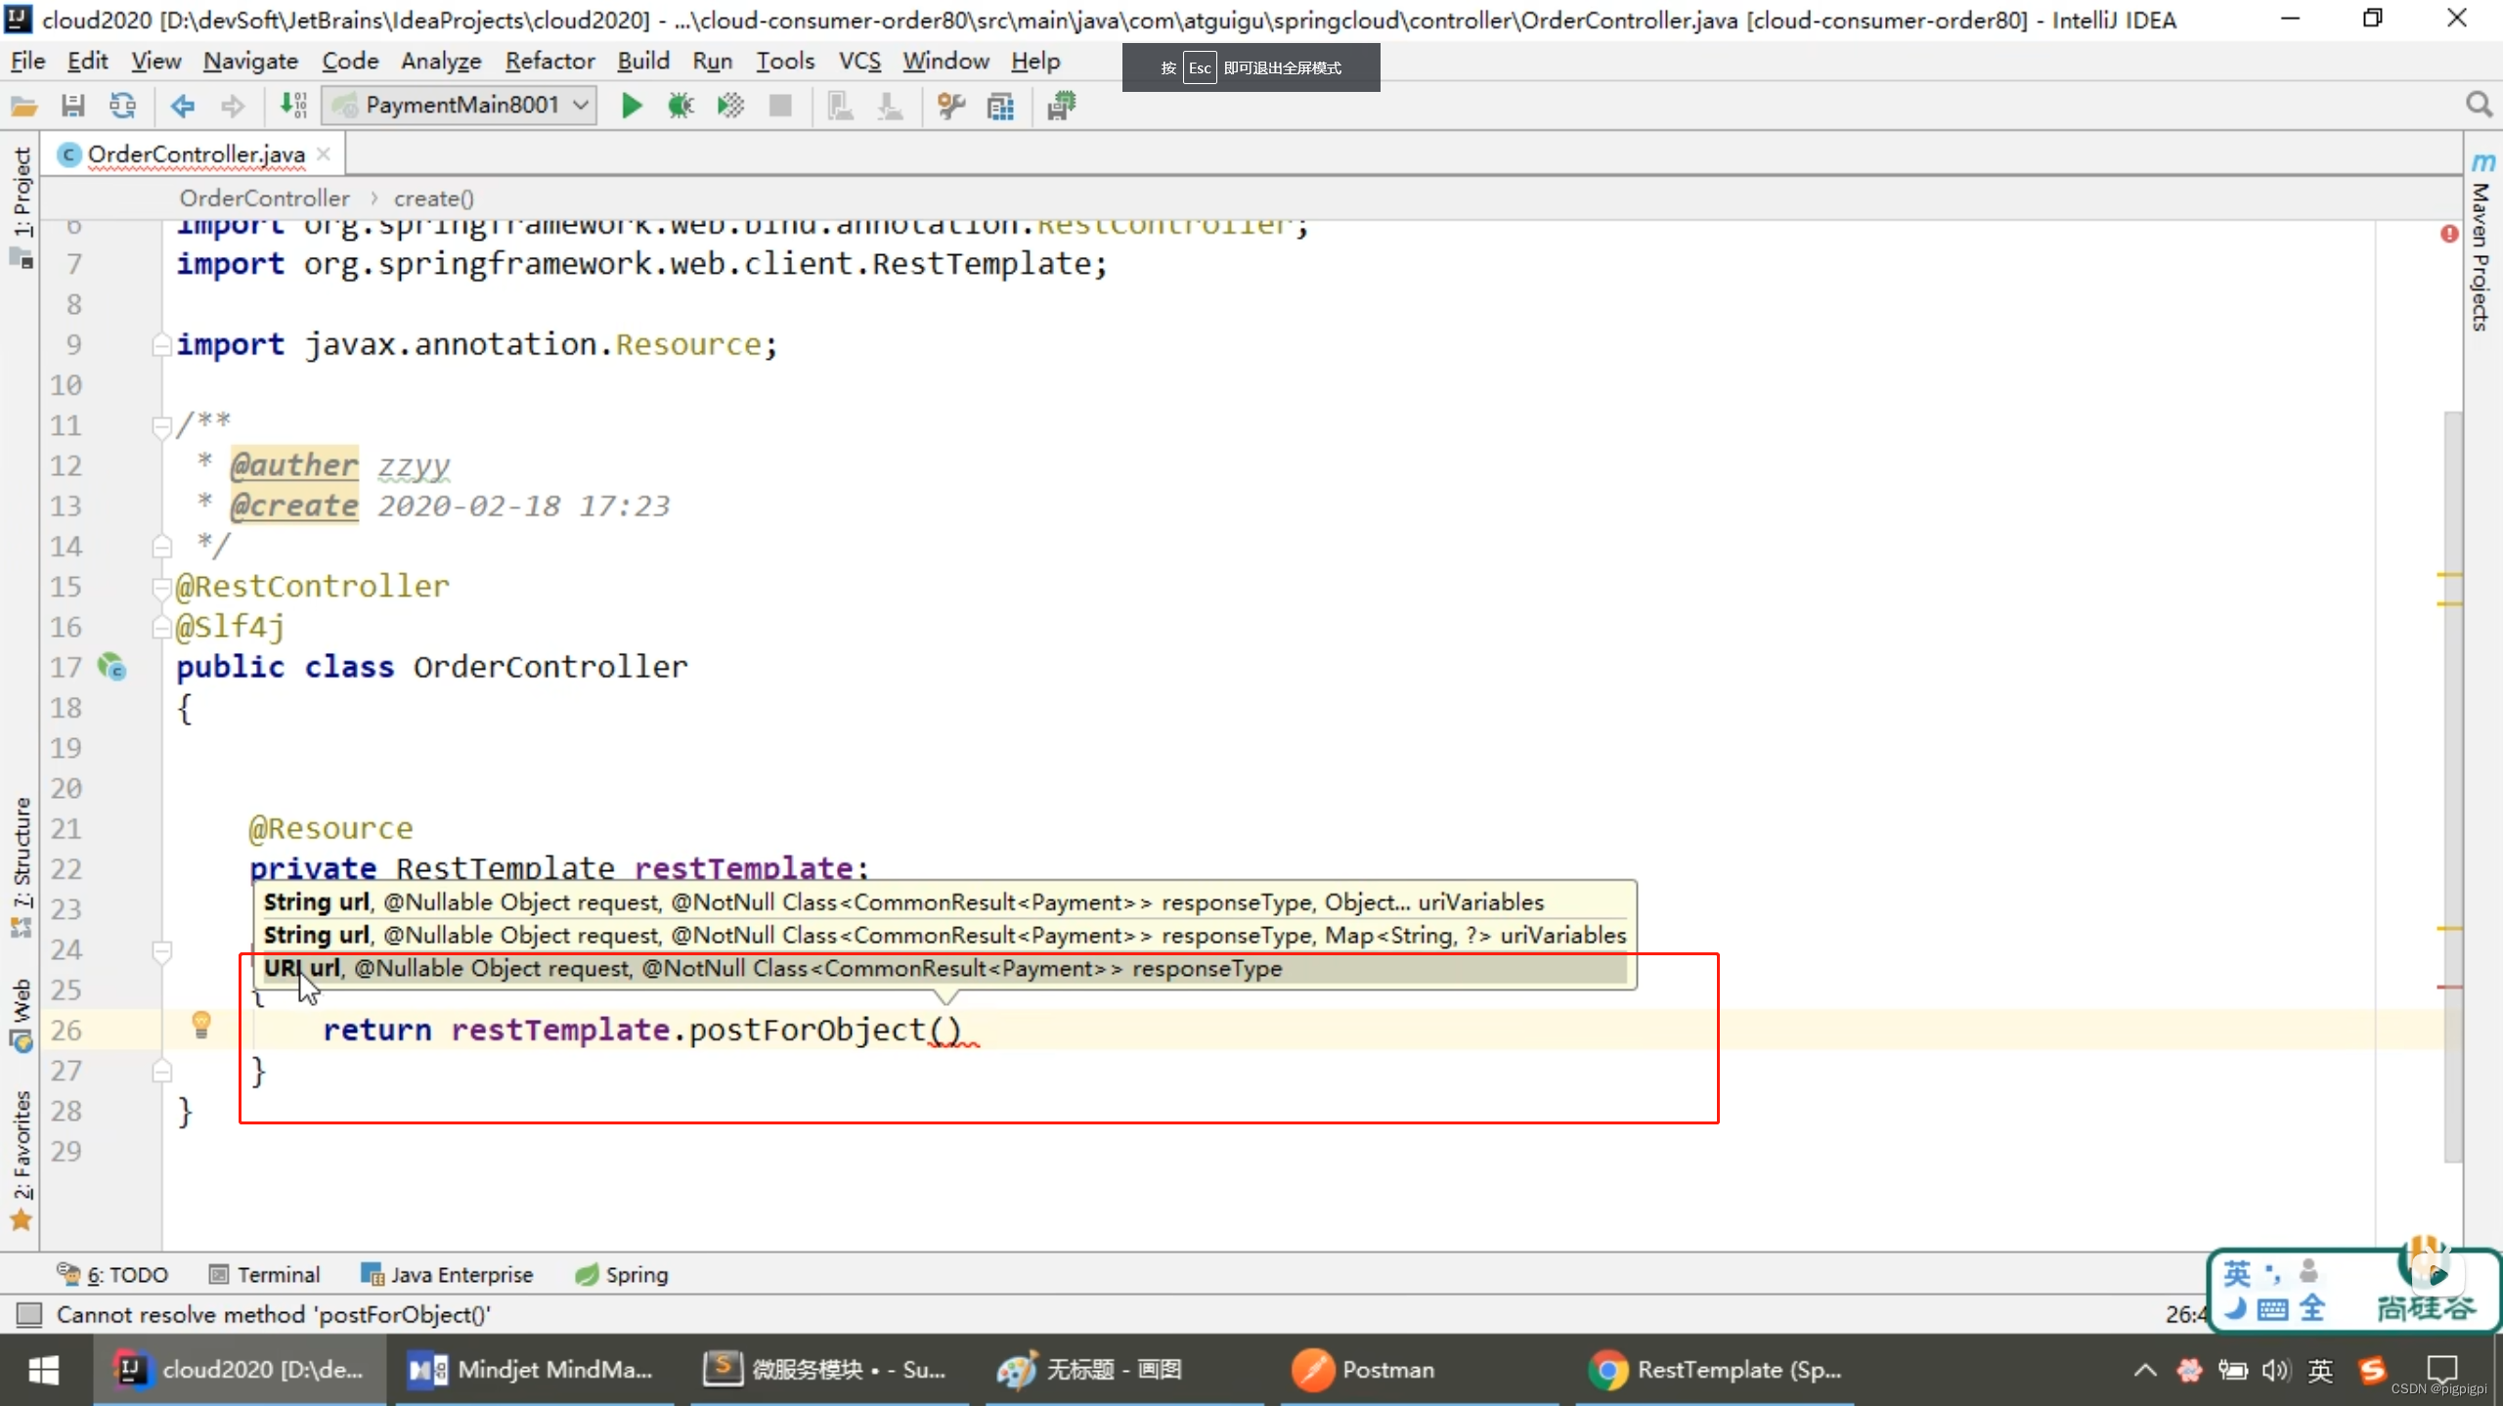The width and height of the screenshot is (2503, 1406).
Task: Switch to Chrome RestTemplate window in taskbar
Action: [x=1716, y=1370]
